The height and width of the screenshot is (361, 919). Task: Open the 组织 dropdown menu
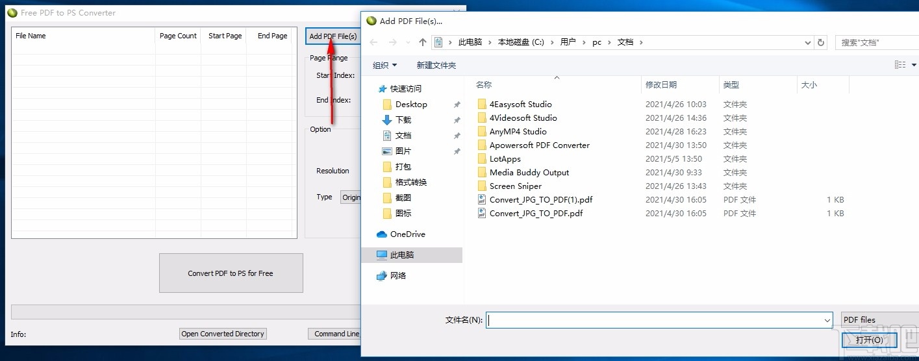tap(384, 65)
